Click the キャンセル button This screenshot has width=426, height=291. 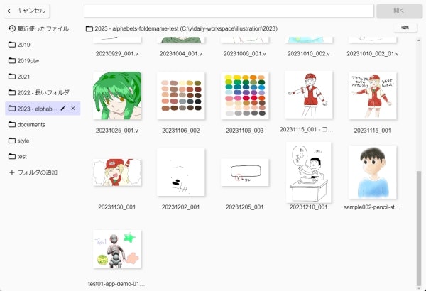point(27,11)
